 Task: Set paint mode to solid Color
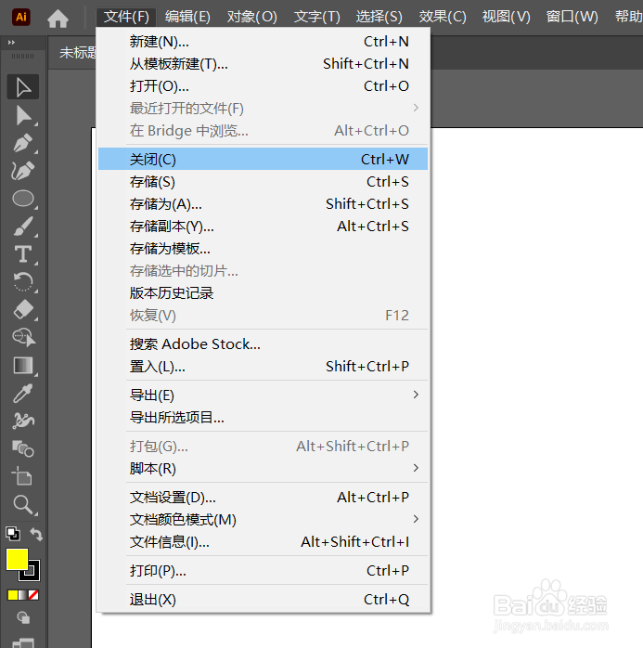pos(13,595)
